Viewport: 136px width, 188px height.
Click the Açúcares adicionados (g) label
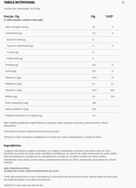20,46
